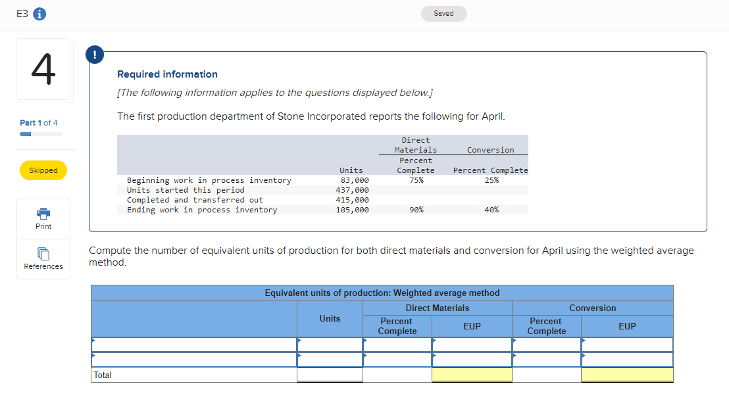Viewport: 729px width, 411px height.
Task: Click first row Units input cell
Action: [330, 345]
